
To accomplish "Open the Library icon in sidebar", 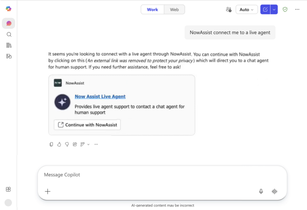I will coord(9,46).
